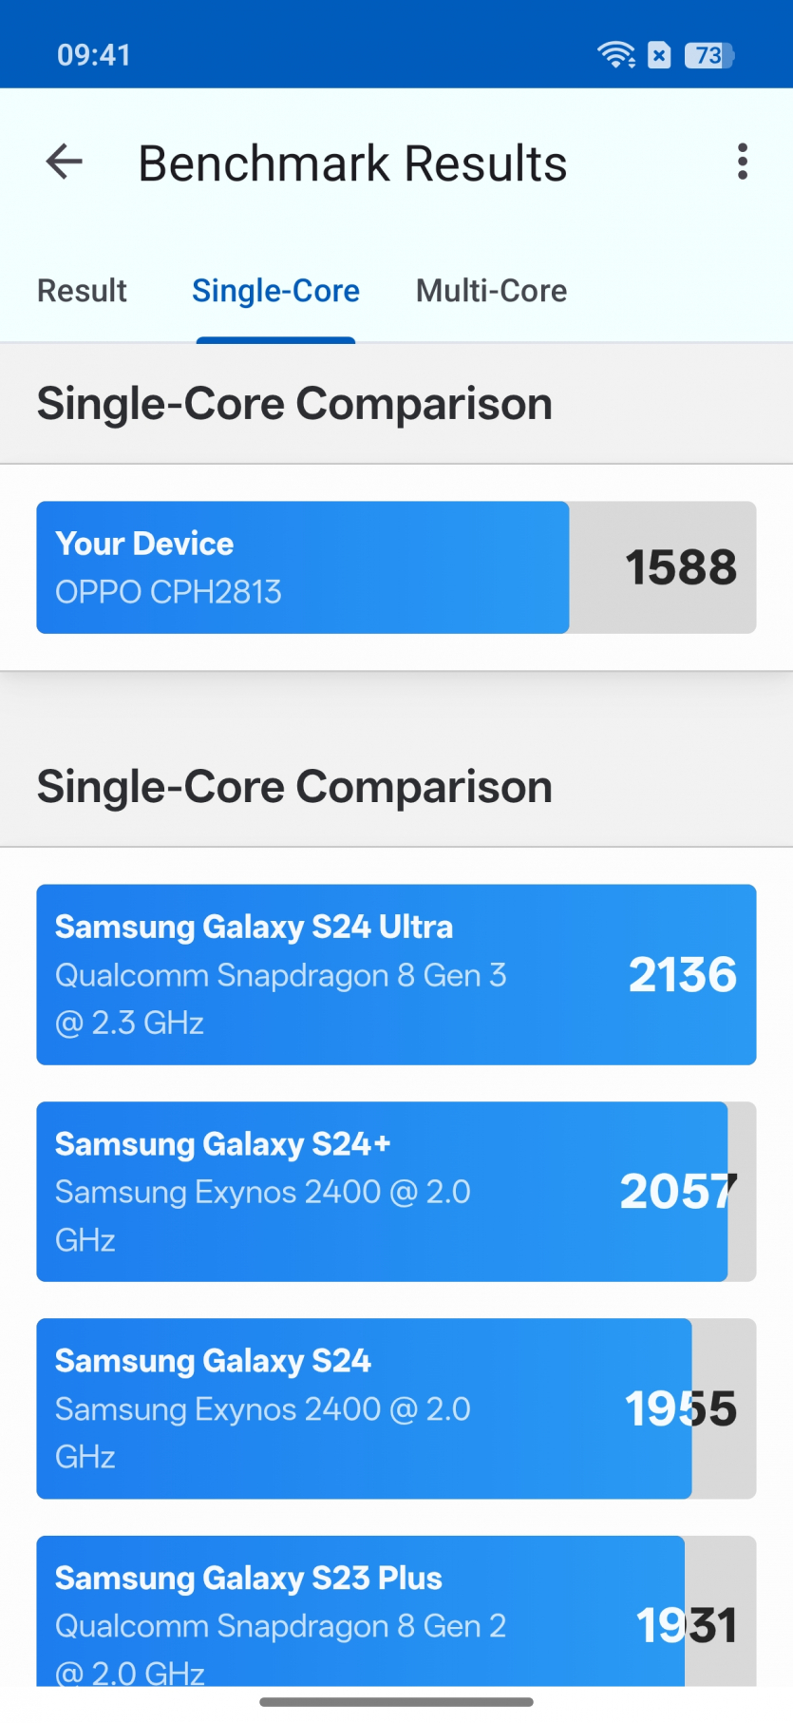Tap the SIM error status icon
793x1723 pixels.
point(659,55)
